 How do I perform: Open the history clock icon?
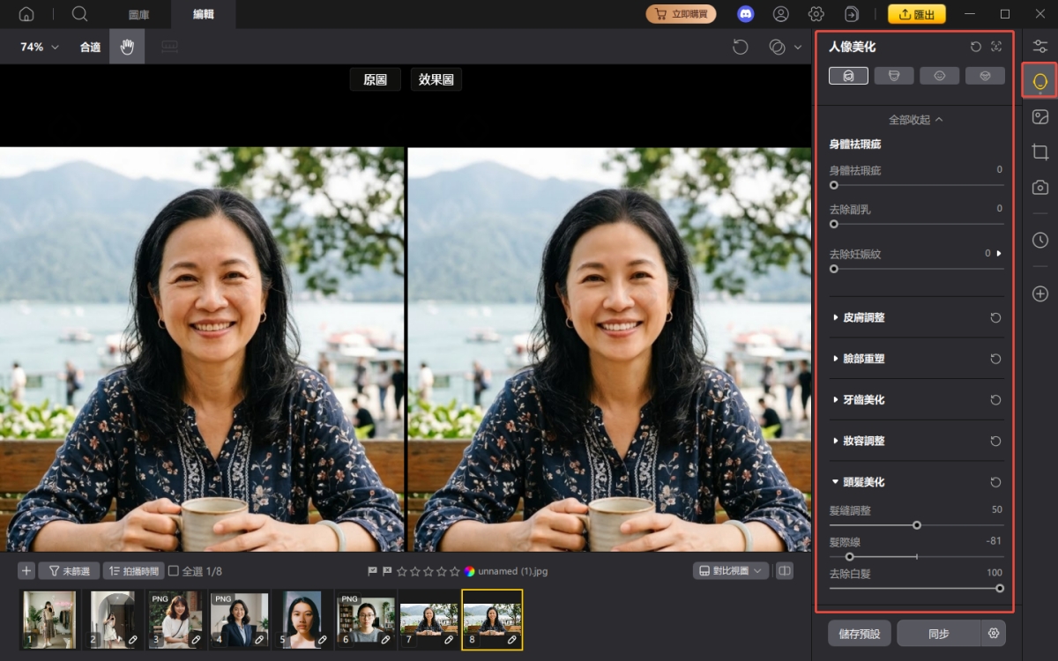pos(1039,240)
